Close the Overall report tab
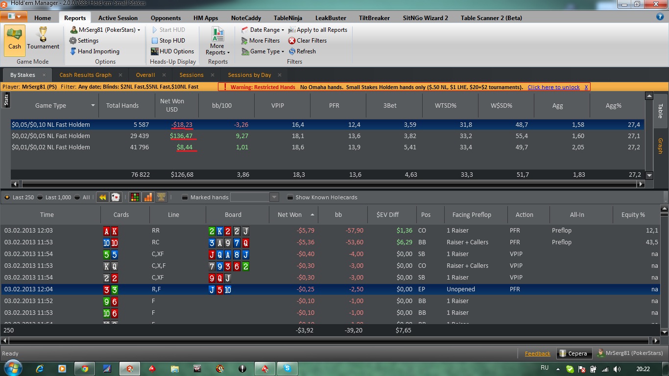 coord(164,75)
